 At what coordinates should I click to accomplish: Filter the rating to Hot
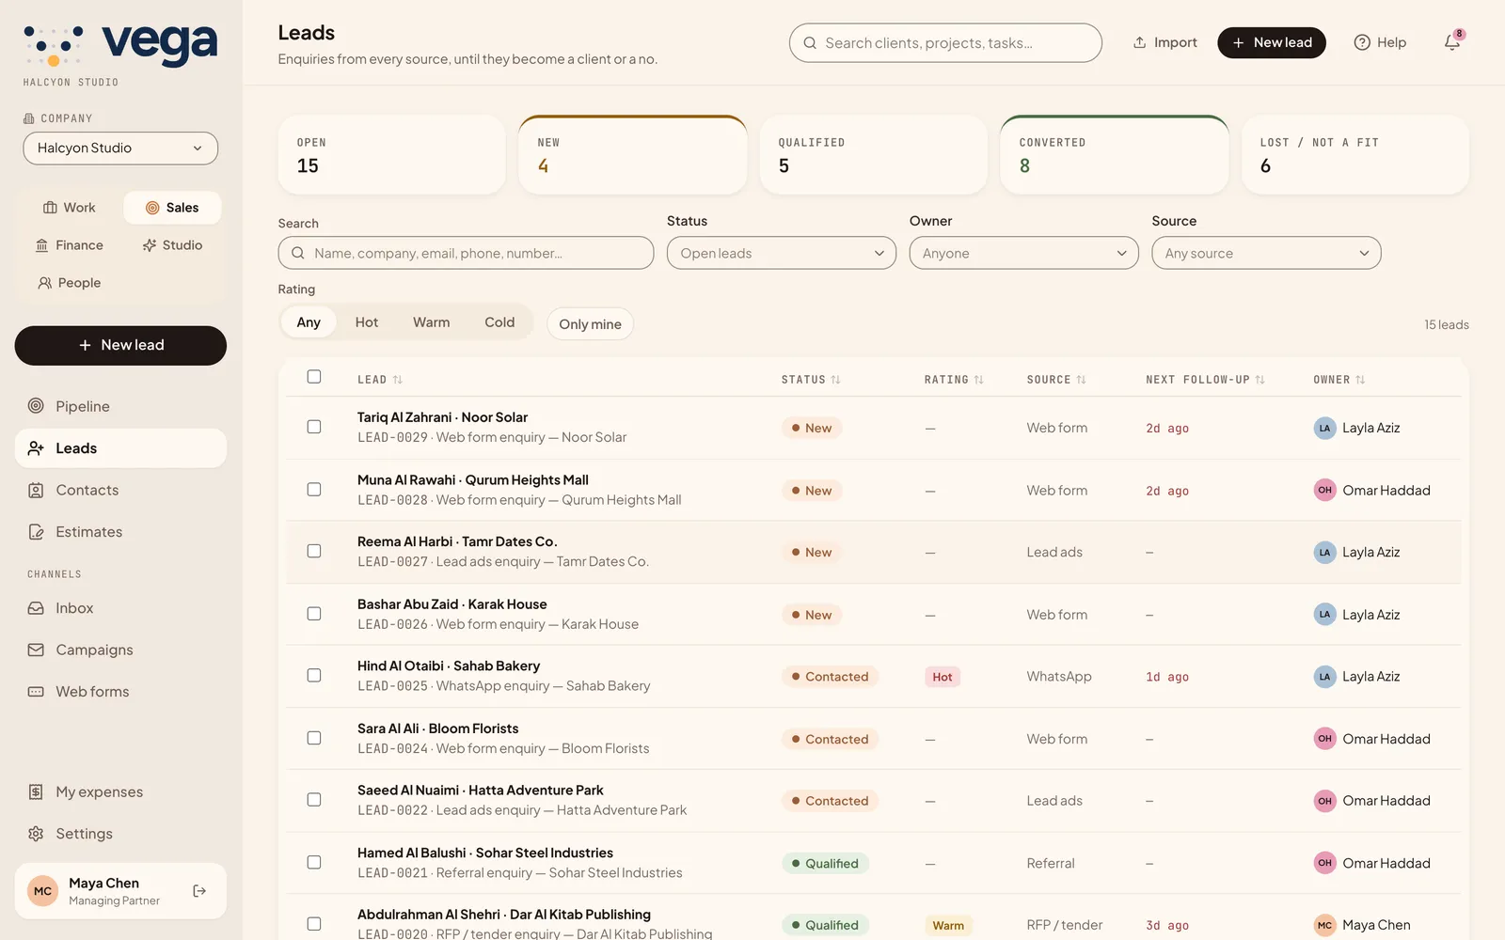tap(367, 322)
